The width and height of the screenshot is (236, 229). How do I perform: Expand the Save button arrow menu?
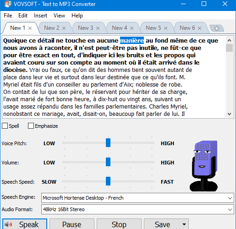(x=184, y=224)
